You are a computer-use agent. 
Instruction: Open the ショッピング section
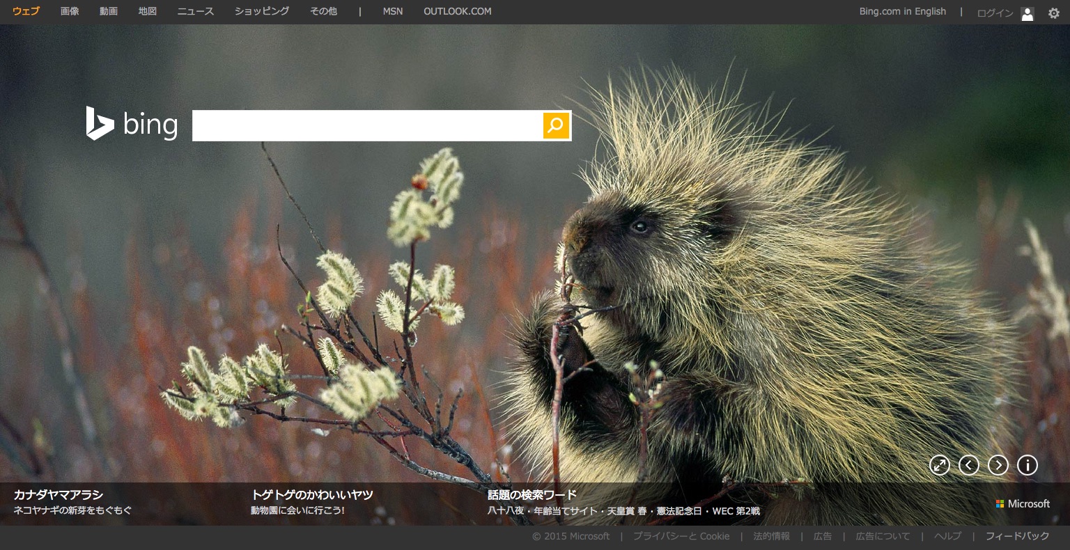tap(261, 11)
